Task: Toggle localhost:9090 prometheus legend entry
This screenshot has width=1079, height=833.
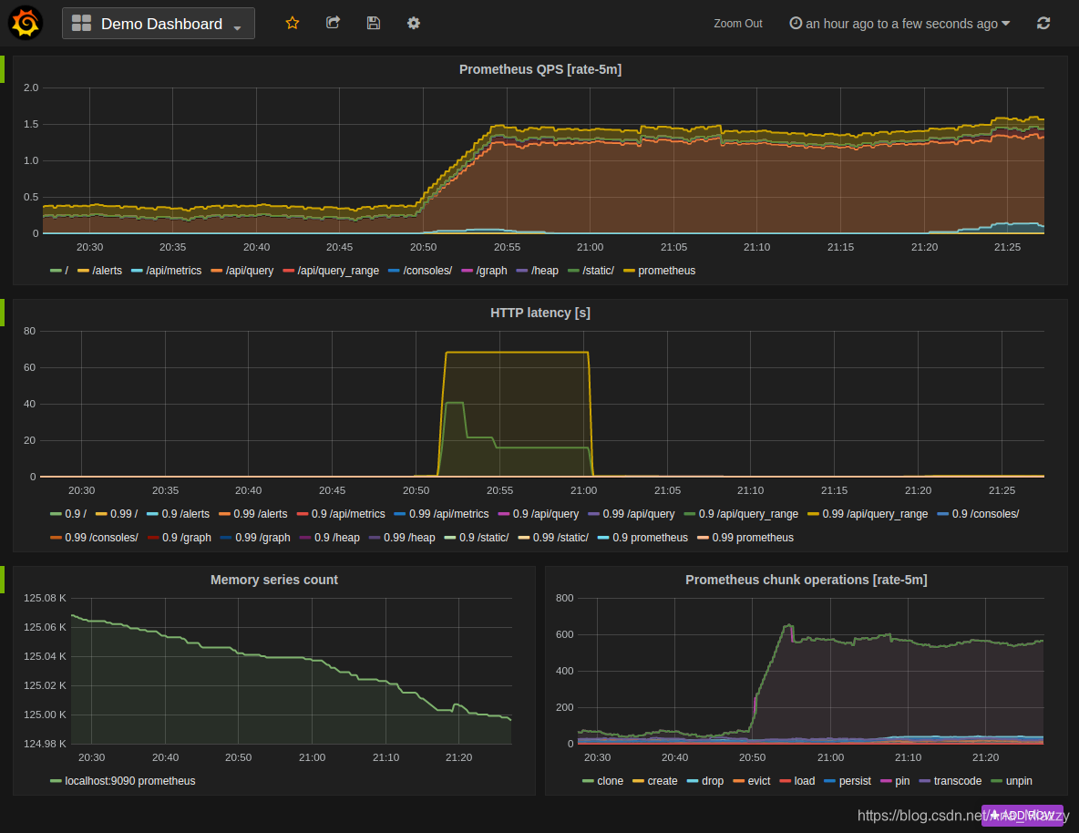Action: (122, 781)
